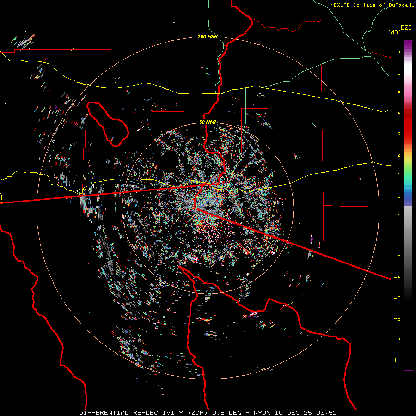Click the 0 value on the color scale
The image size is (416, 416).
pos(399,196)
